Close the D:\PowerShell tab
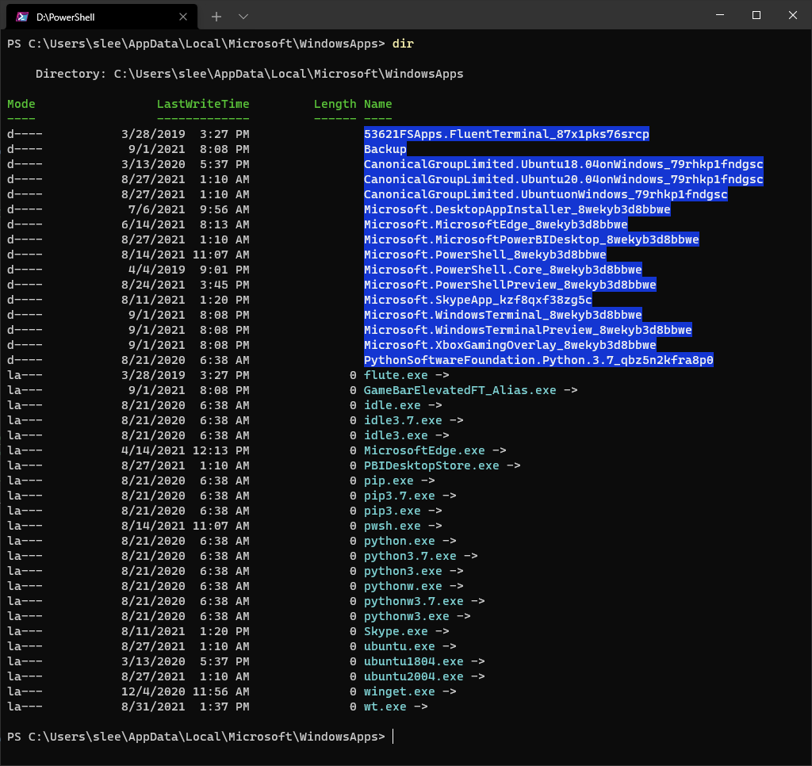Viewport: 812px width, 766px height. pos(183,17)
